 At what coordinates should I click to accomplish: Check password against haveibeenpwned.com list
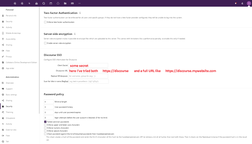click(45, 134)
